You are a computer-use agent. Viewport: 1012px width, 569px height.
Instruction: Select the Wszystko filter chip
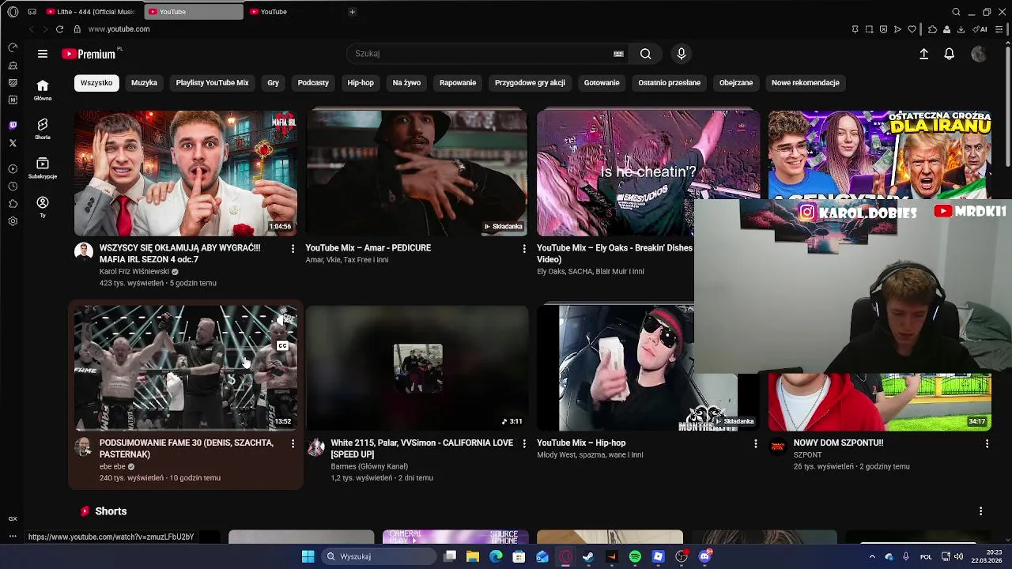(96, 83)
